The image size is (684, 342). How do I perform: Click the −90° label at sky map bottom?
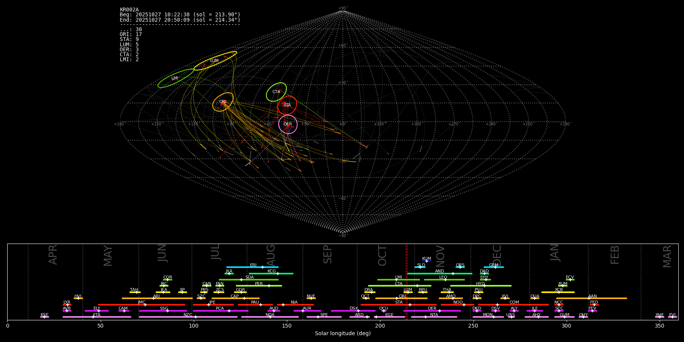point(343,236)
